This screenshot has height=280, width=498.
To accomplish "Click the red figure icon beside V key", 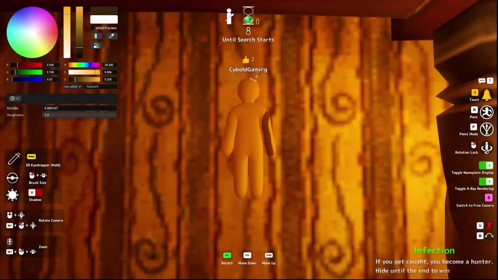I will pyautogui.click(x=489, y=226).
